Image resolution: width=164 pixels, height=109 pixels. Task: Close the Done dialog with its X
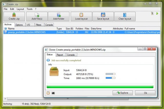(152, 49)
